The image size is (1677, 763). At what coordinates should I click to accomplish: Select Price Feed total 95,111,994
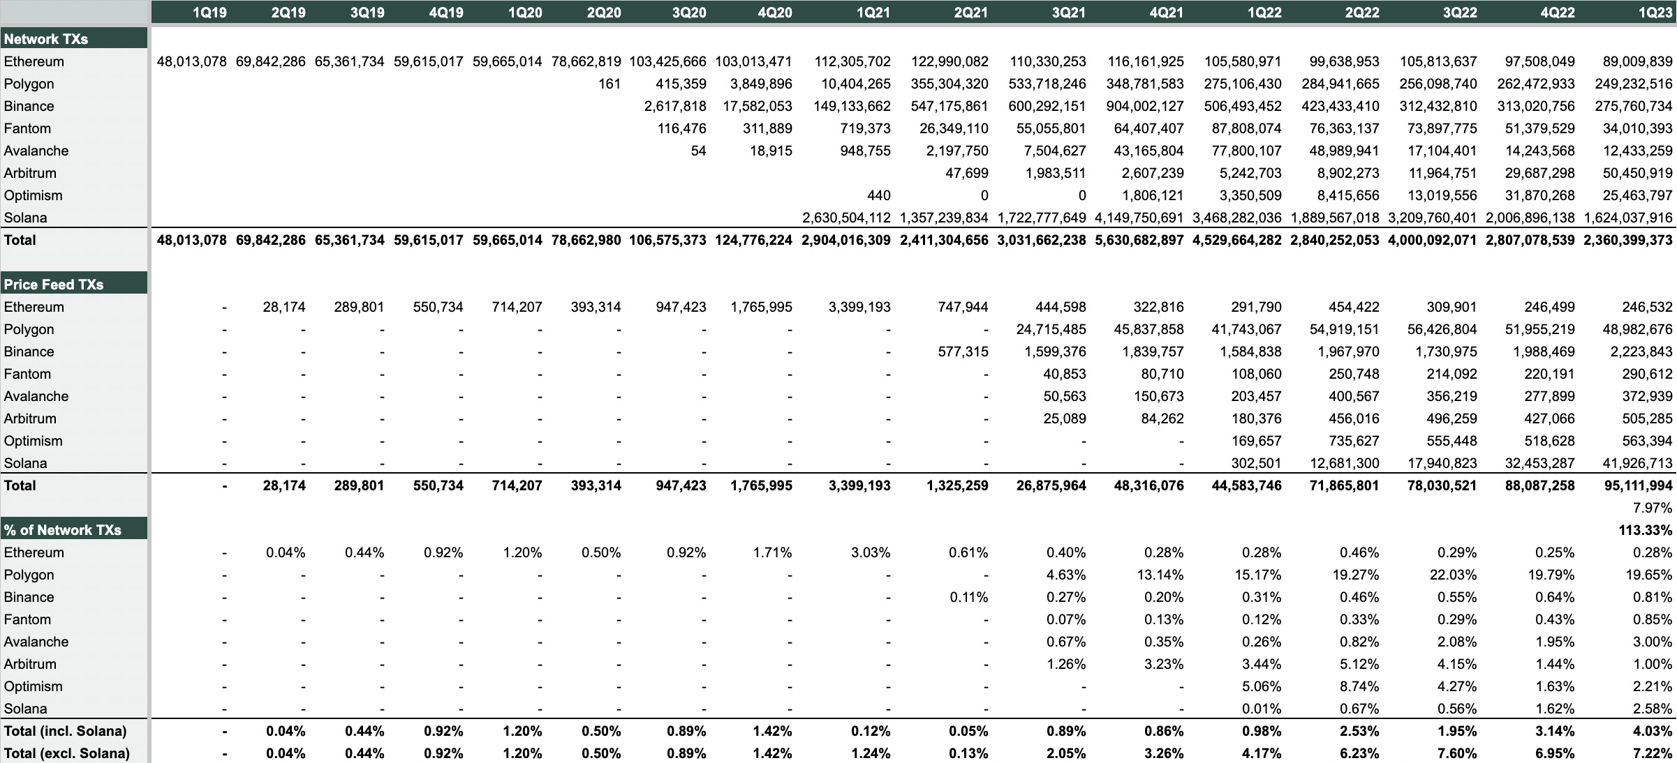1638,485
